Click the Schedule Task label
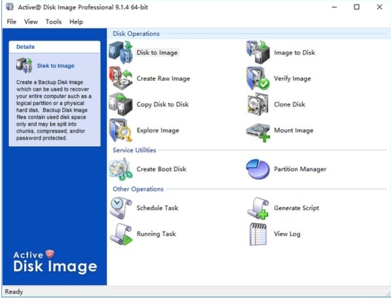The width and height of the screenshot is (391, 298). click(x=157, y=208)
